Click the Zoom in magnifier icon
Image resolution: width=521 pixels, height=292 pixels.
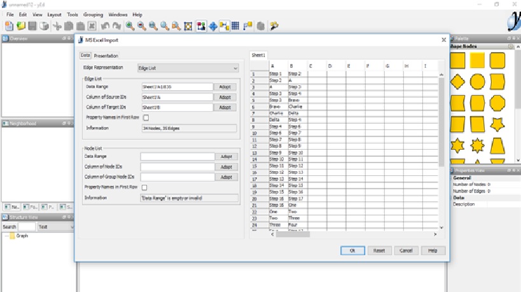pos(130,26)
